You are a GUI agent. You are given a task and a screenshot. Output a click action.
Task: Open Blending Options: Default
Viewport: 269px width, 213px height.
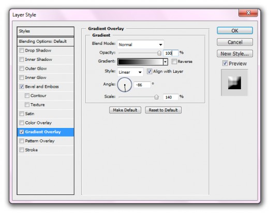[46, 41]
